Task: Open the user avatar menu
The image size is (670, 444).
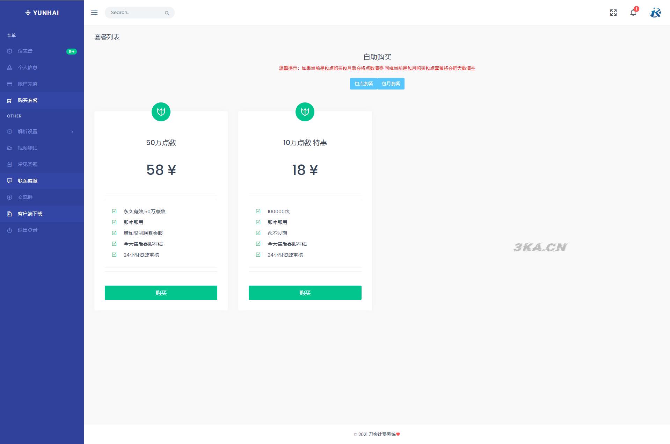Action: tap(655, 13)
